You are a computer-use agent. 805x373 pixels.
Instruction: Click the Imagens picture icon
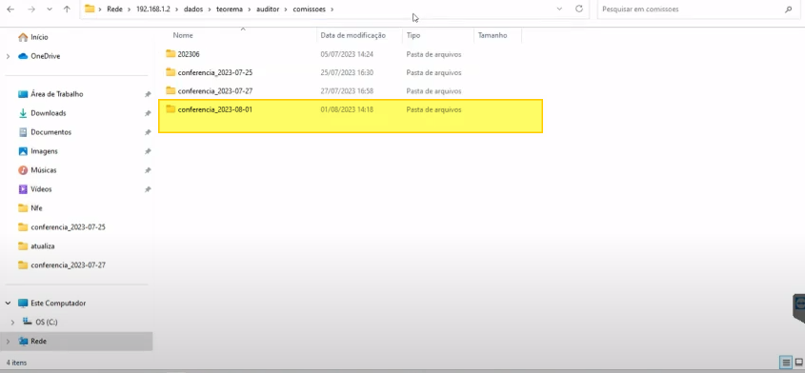point(23,151)
